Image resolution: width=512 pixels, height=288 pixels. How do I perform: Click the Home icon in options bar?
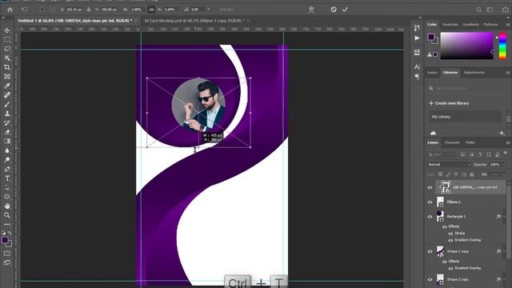click(x=10, y=10)
